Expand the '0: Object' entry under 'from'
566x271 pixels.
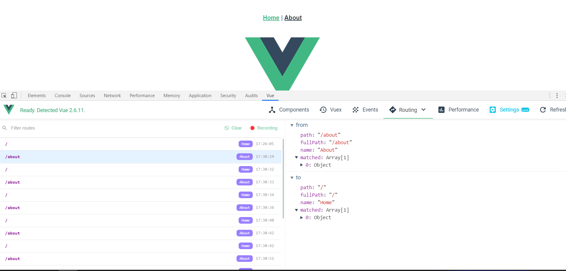point(302,165)
